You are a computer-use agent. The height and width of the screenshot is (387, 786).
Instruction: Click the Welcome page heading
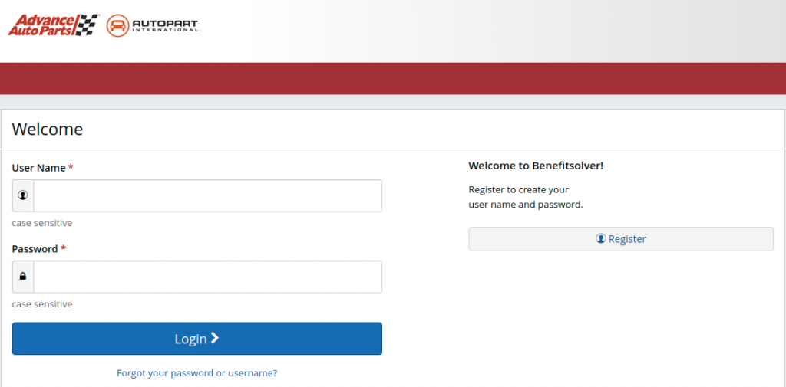point(48,129)
